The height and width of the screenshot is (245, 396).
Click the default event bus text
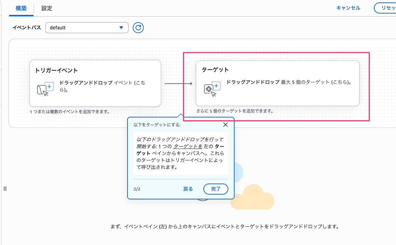(58, 28)
